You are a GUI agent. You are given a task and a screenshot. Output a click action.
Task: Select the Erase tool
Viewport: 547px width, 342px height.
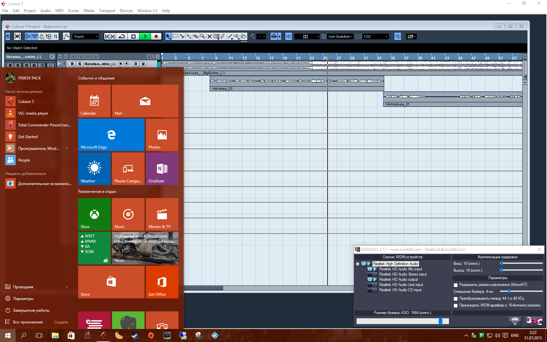pyautogui.click(x=196, y=36)
